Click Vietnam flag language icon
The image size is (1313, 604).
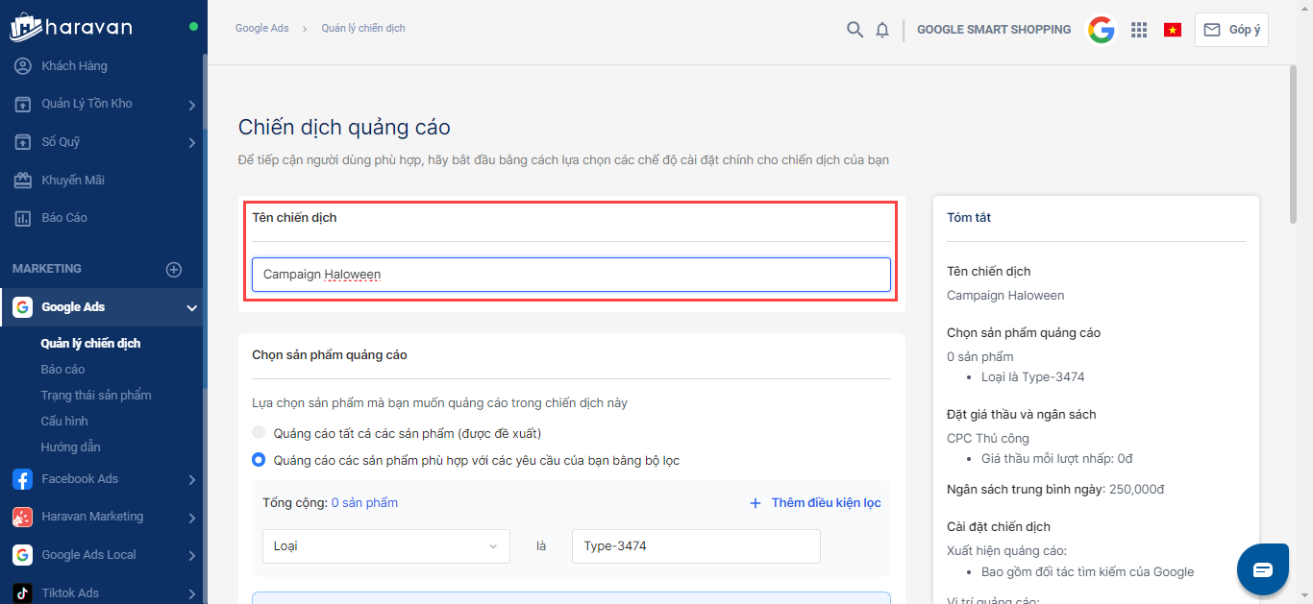pyautogui.click(x=1173, y=30)
